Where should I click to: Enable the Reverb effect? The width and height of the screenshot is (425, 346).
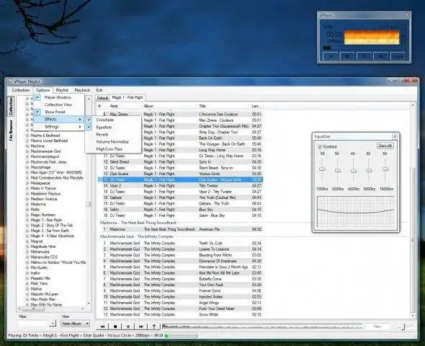click(102, 134)
